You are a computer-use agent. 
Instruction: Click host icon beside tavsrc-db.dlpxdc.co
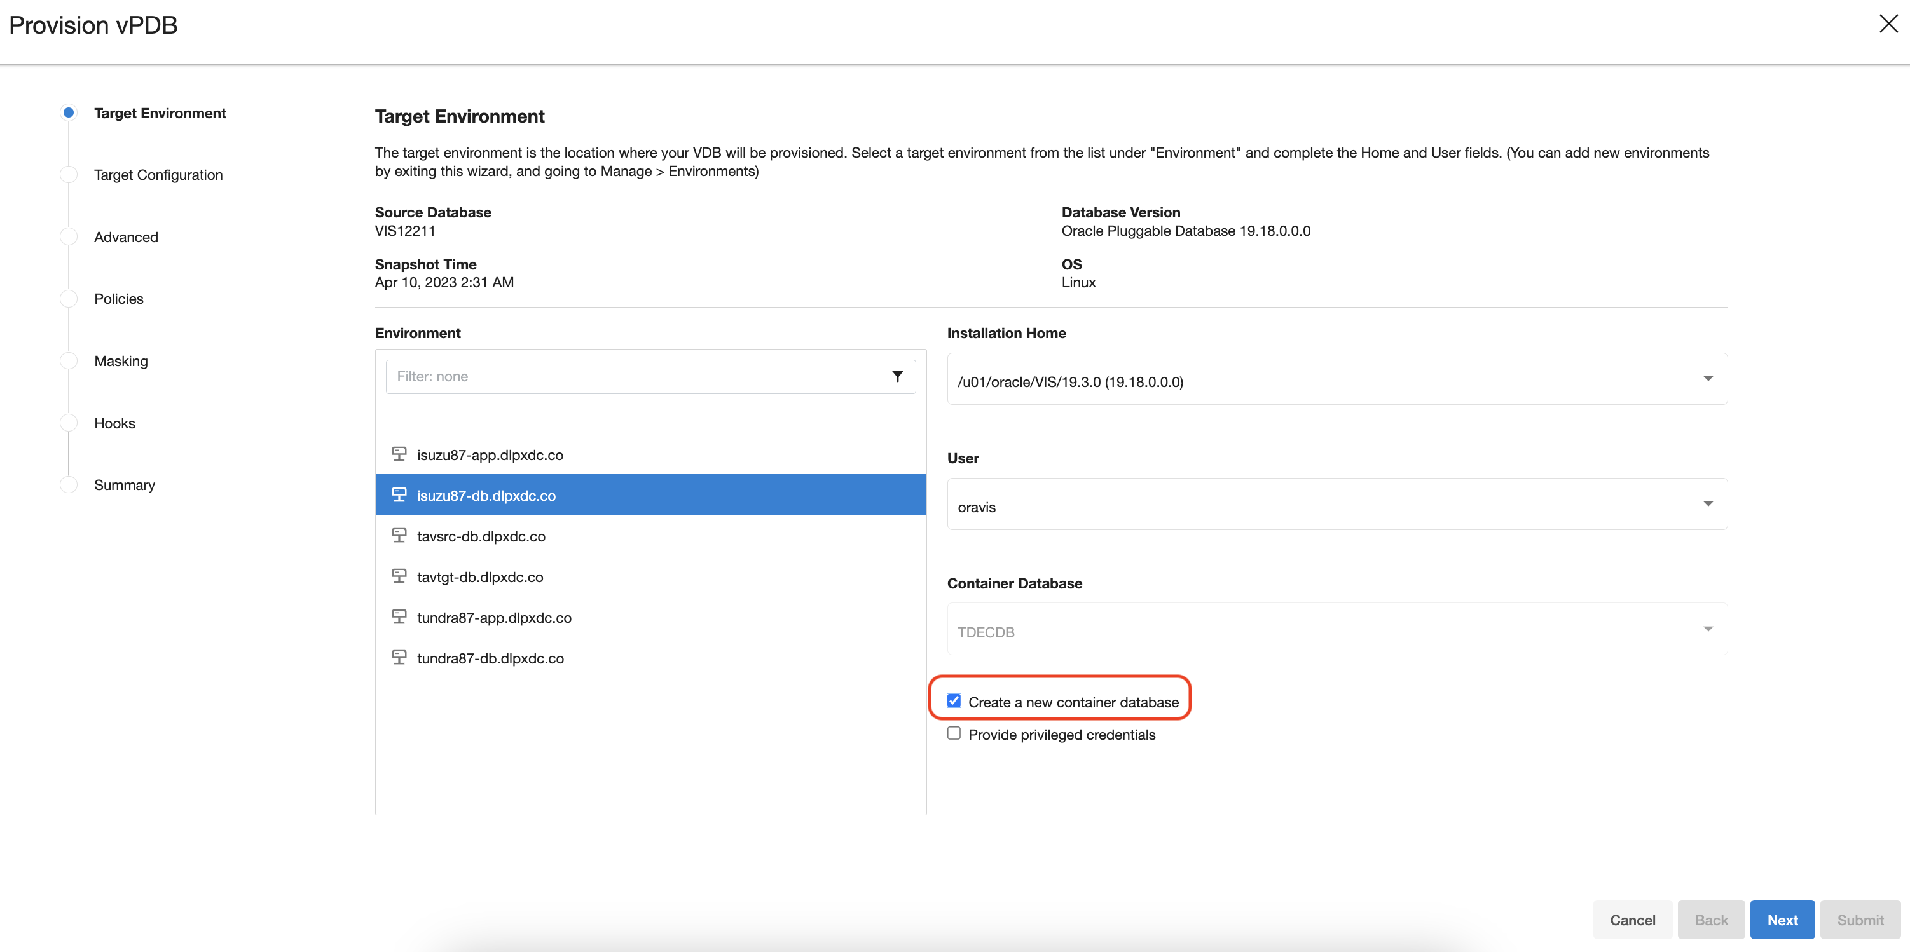[x=399, y=536]
